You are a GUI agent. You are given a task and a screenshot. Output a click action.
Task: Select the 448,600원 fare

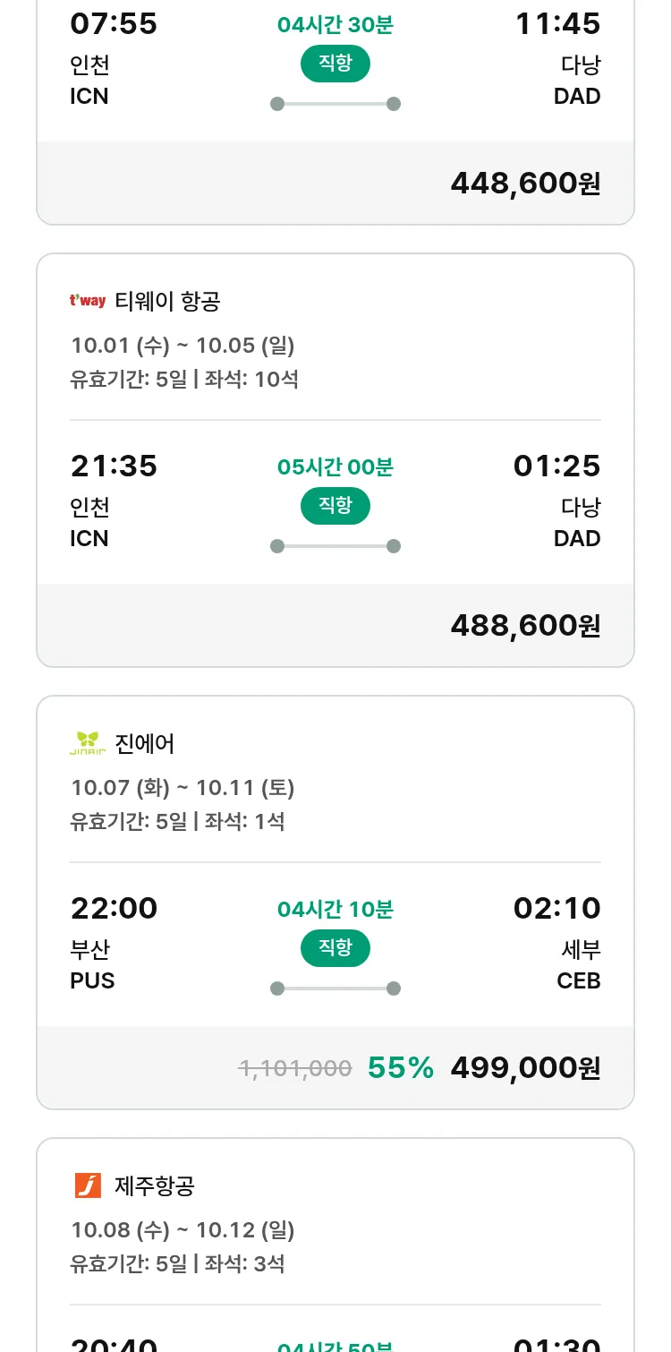point(525,183)
